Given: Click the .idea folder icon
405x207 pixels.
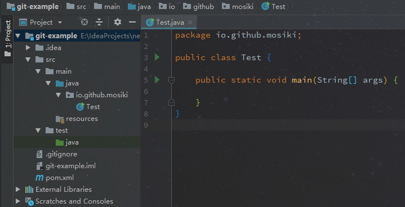Looking at the screenshot, I should (x=39, y=48).
